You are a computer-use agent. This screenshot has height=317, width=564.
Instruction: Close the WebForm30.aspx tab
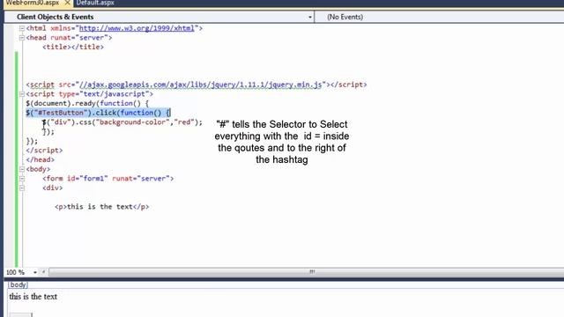(x=67, y=3)
